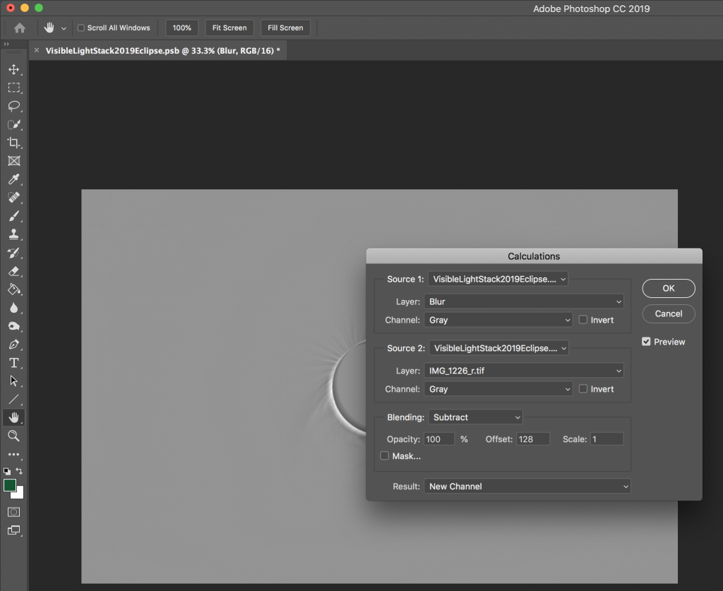The height and width of the screenshot is (591, 723).
Task: Uncheck the Preview checkbox
Action: (x=646, y=342)
